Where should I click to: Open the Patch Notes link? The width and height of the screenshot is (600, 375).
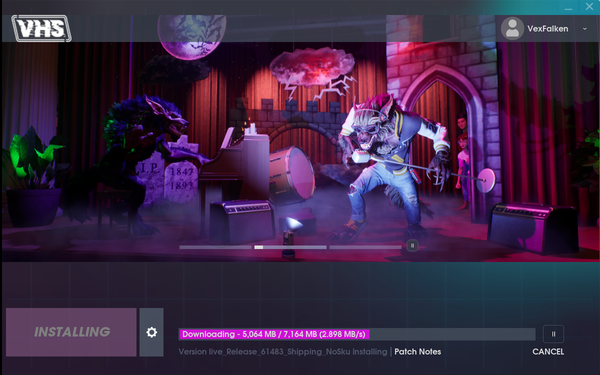pos(417,351)
